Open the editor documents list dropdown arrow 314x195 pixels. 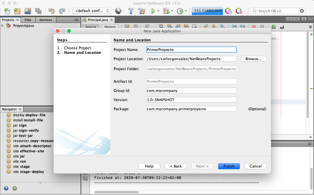pos(304,19)
